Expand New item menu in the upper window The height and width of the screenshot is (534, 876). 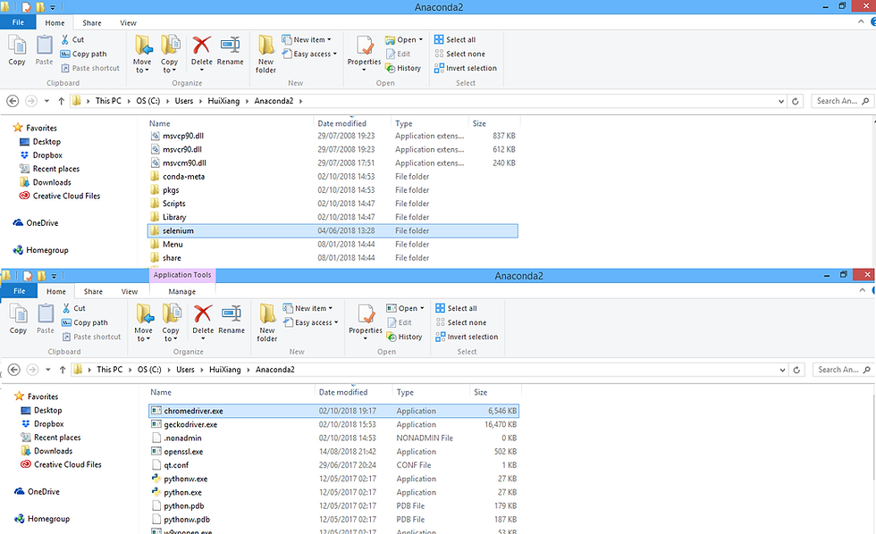pos(307,39)
